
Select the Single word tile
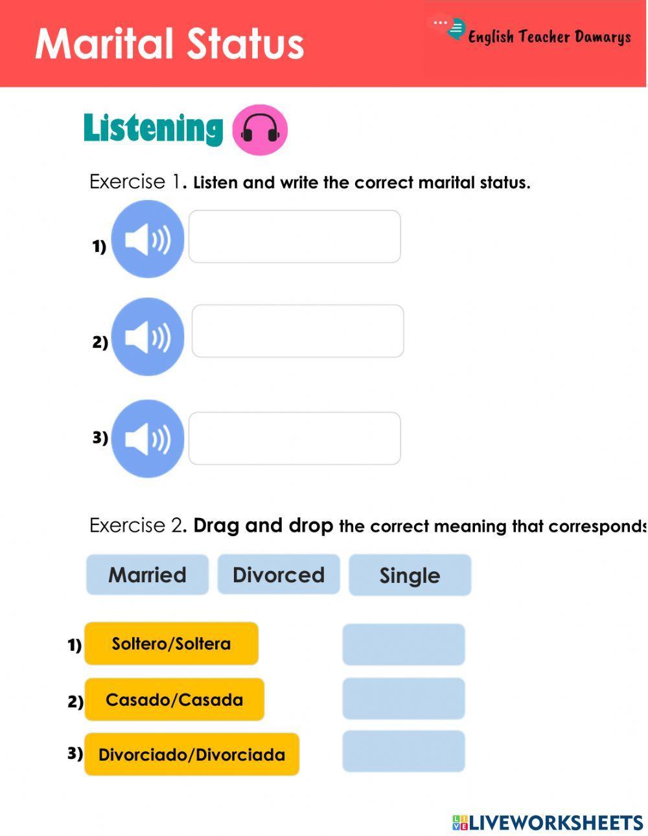pyautogui.click(x=410, y=575)
